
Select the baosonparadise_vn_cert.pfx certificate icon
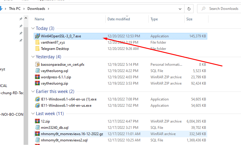coord(37,65)
